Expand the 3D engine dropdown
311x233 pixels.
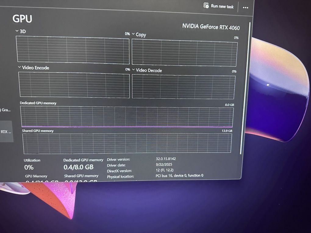point(17,31)
